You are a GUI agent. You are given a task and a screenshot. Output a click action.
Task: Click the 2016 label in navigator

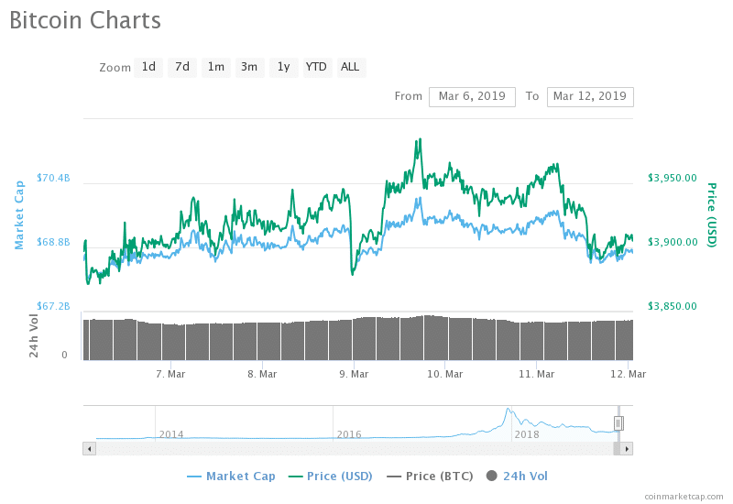[x=349, y=434]
